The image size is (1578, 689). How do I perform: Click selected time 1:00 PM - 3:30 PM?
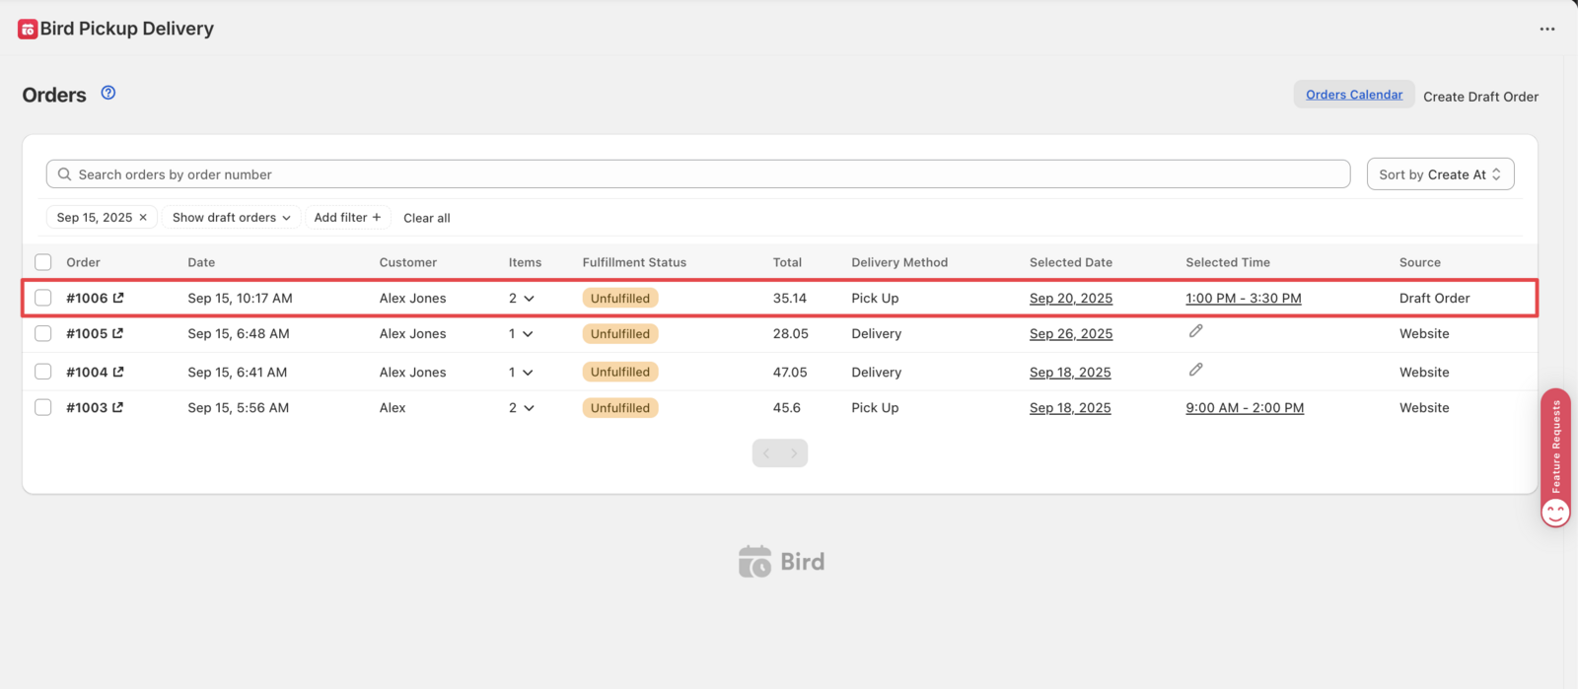coord(1244,298)
